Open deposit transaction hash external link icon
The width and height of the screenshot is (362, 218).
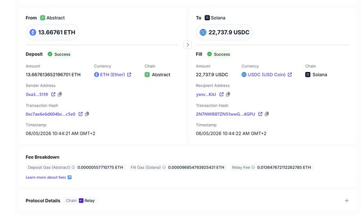click(x=80, y=114)
